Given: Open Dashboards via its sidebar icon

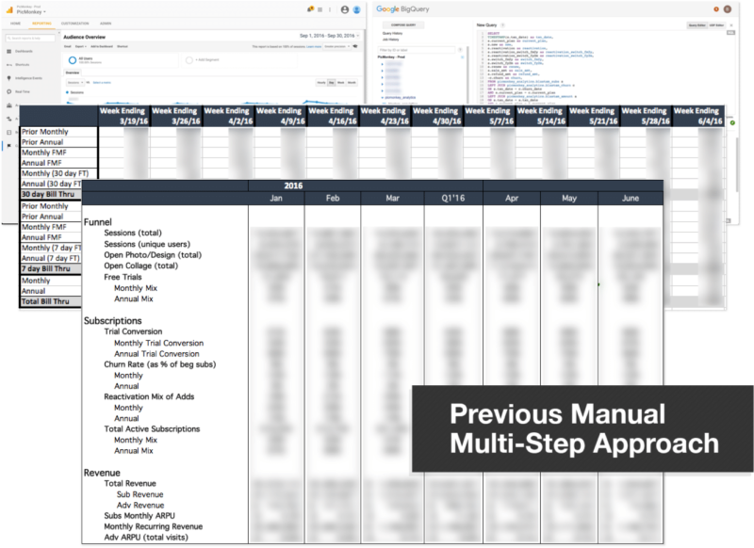Looking at the screenshot, I should [x=9, y=51].
